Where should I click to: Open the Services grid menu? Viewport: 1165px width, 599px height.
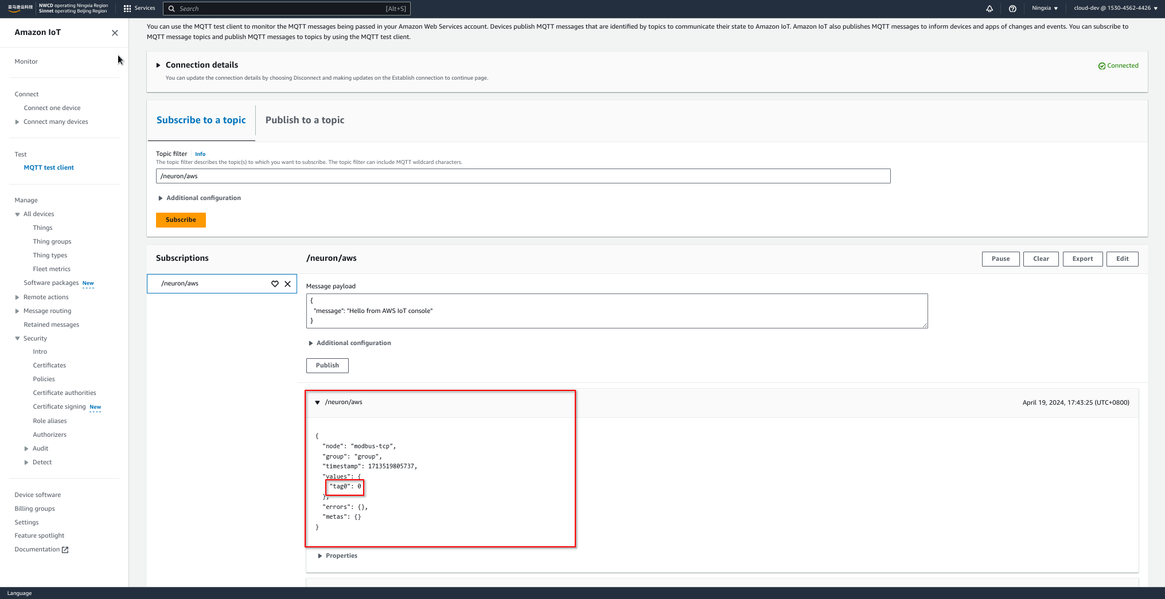127,8
